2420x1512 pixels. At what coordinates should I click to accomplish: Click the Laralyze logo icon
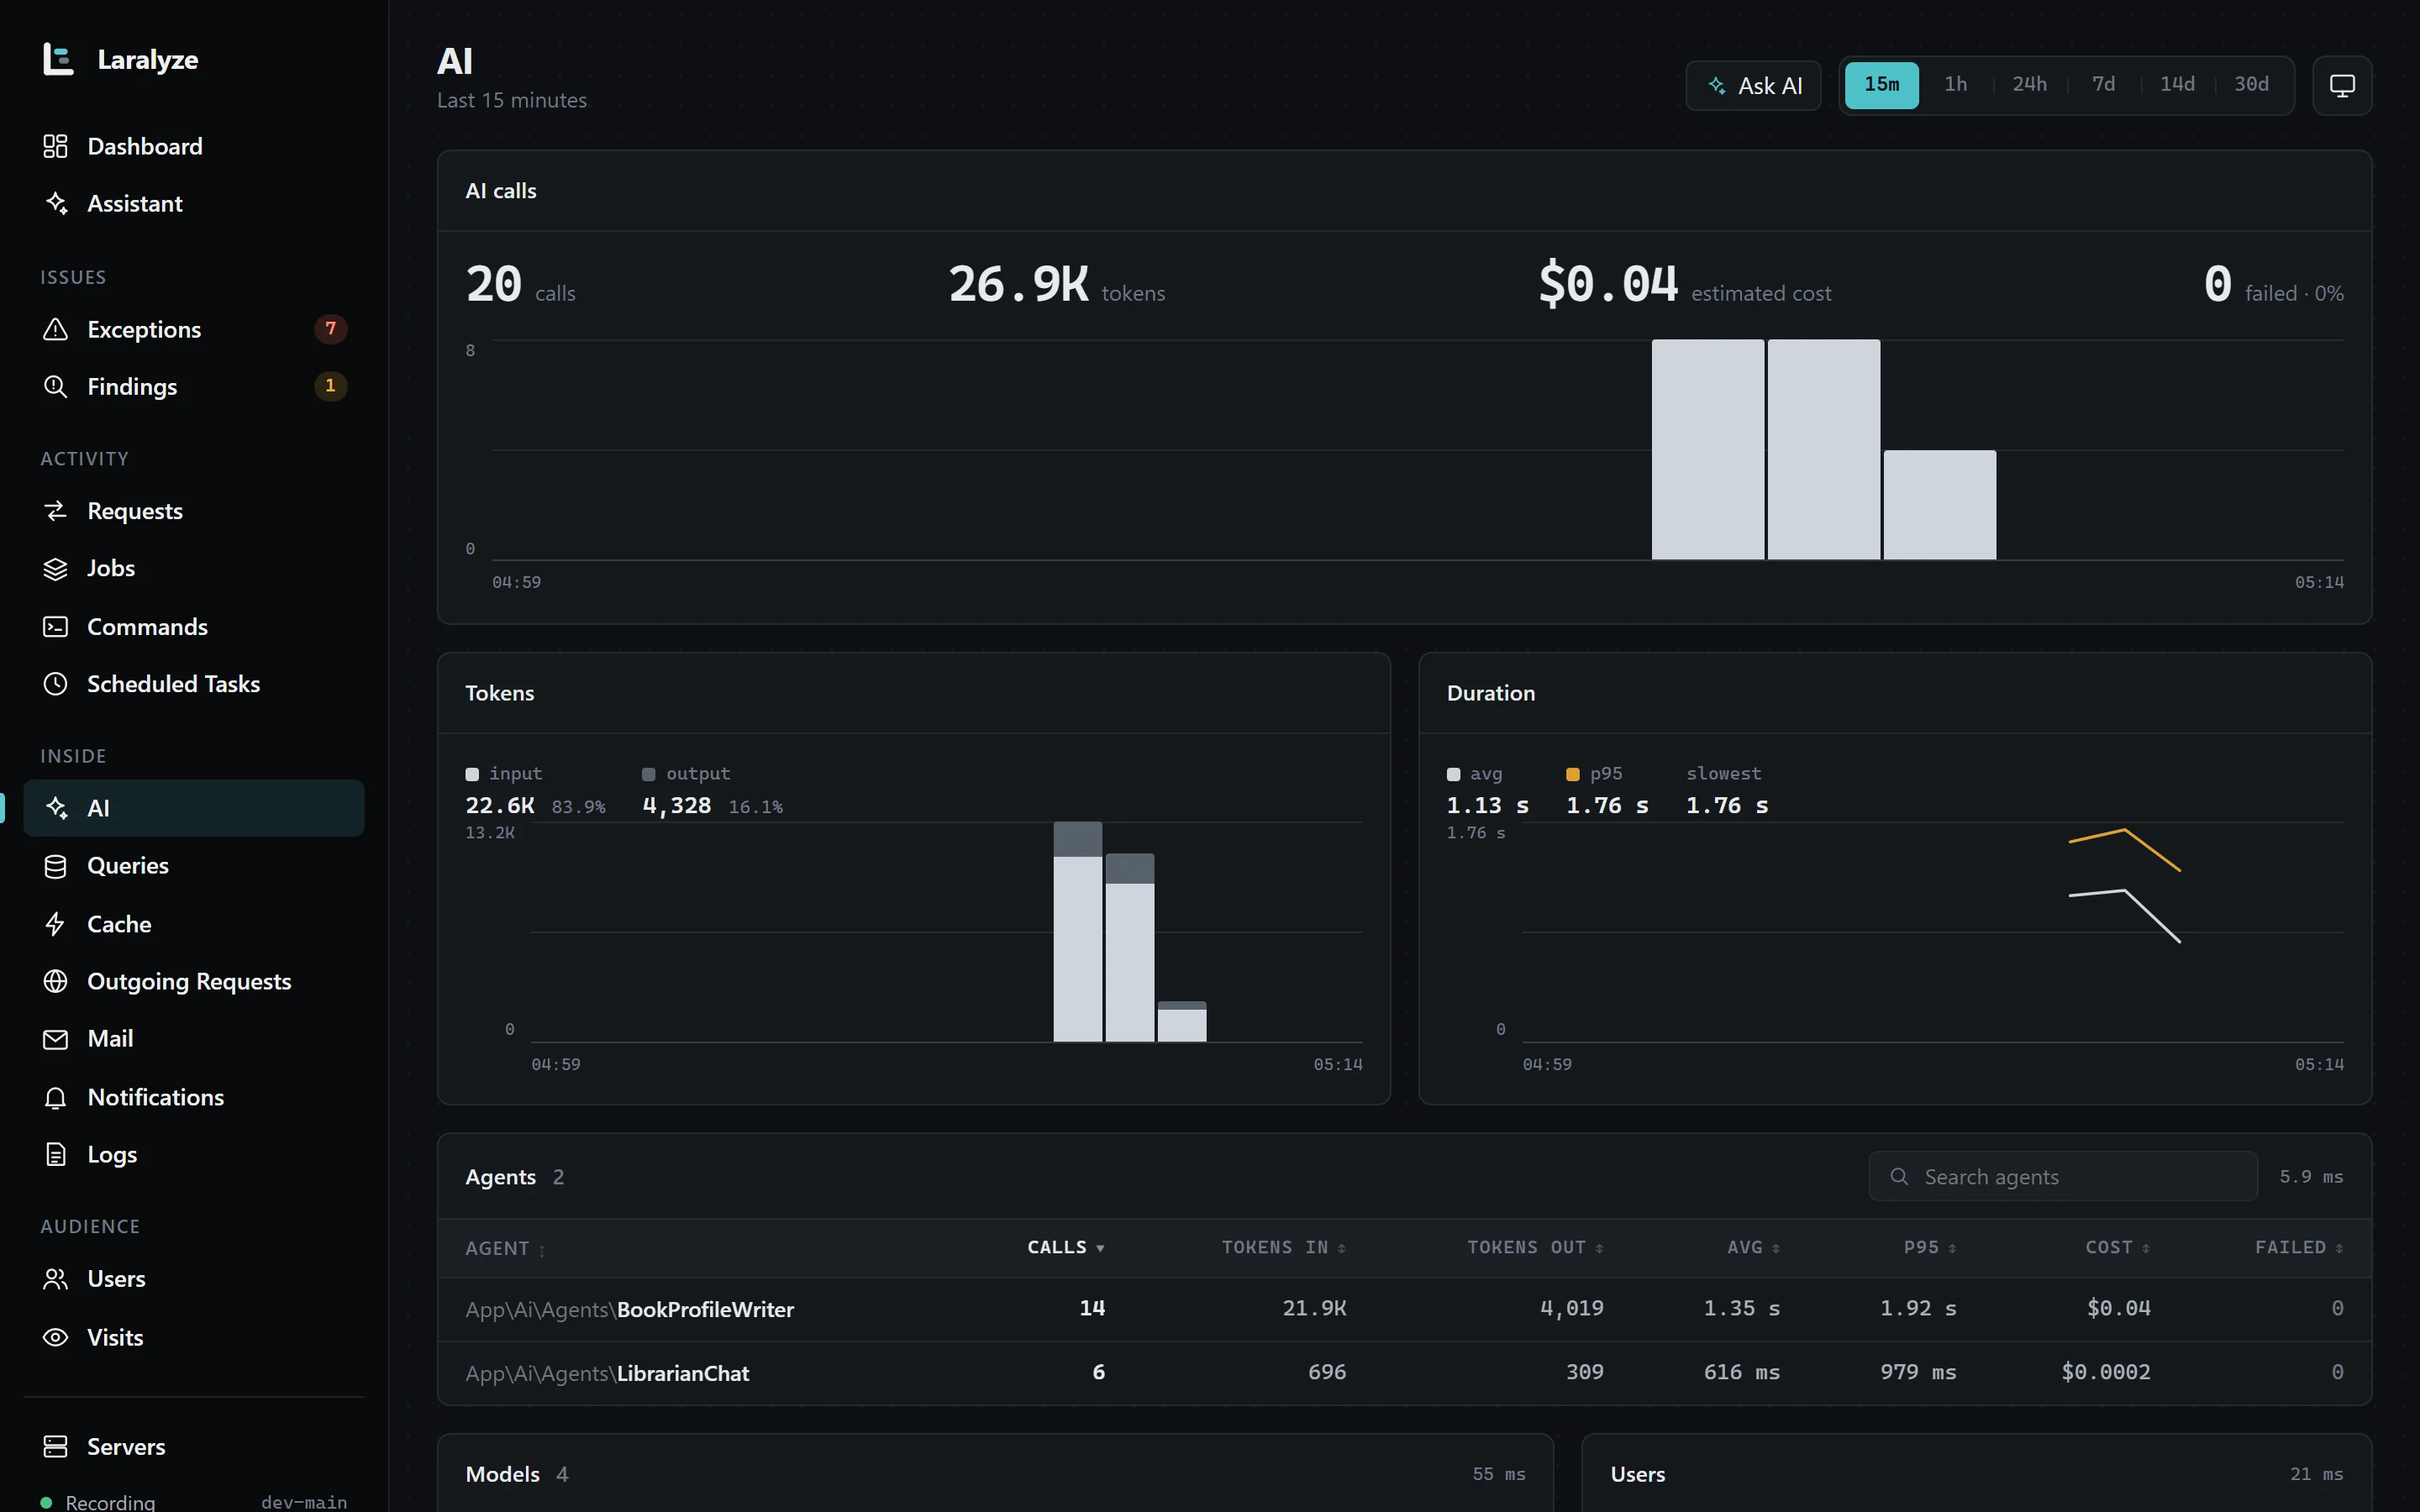(58, 59)
